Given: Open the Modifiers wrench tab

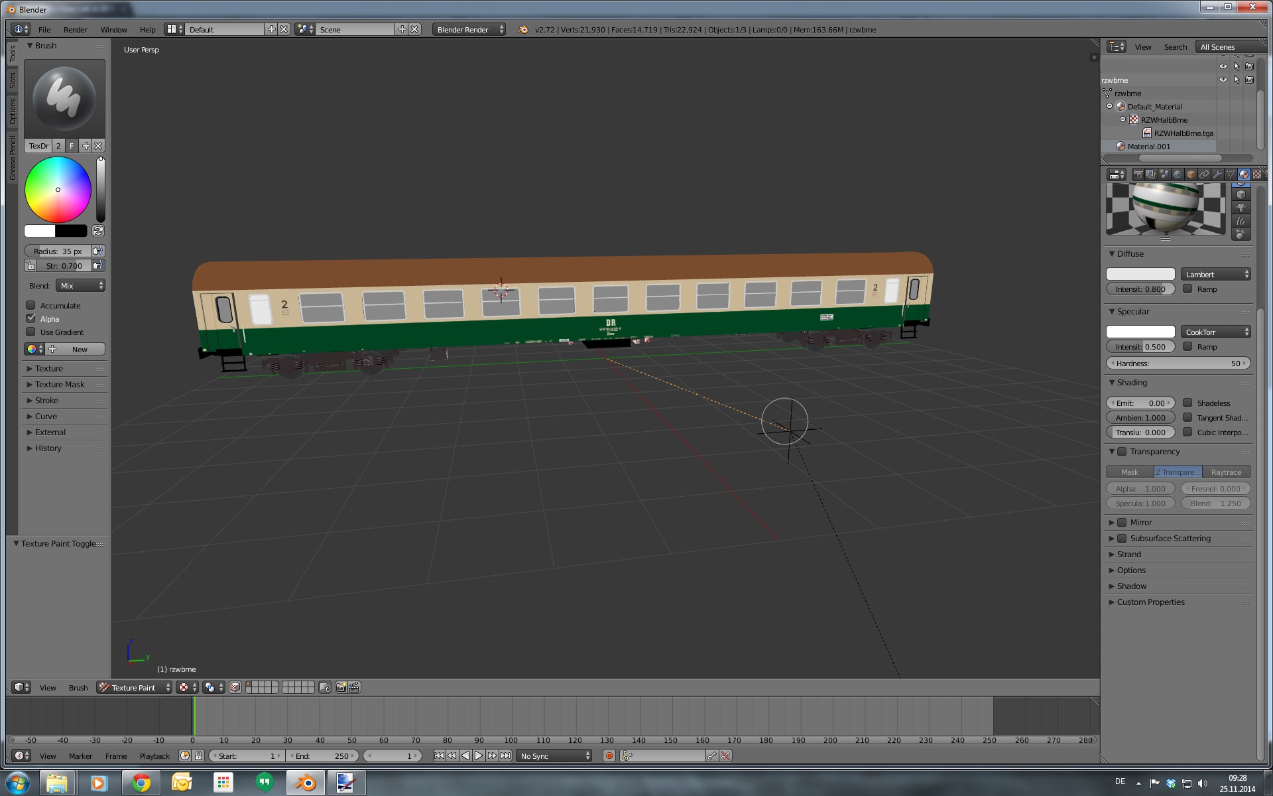Looking at the screenshot, I should [x=1217, y=174].
